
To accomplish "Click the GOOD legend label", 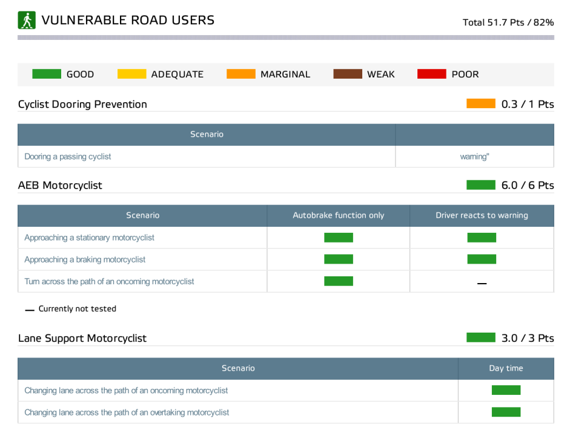I will tap(81, 74).
